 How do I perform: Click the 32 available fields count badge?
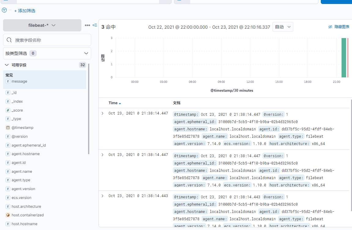tap(83, 65)
